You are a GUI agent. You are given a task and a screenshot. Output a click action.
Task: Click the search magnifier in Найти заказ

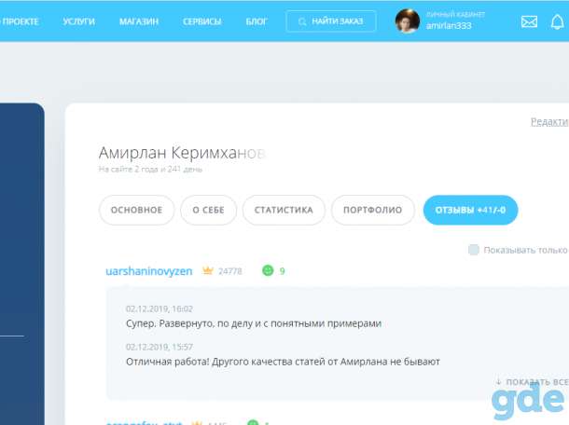(x=302, y=21)
